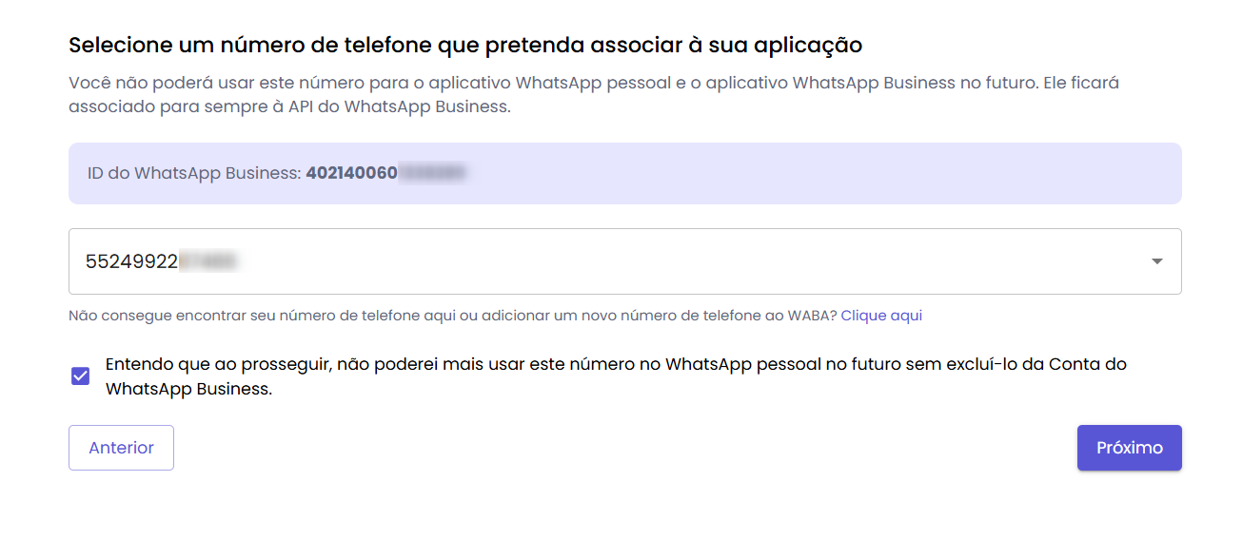1243x539 pixels.
Task: Click the caret icon in the phone field
Action: [1156, 261]
